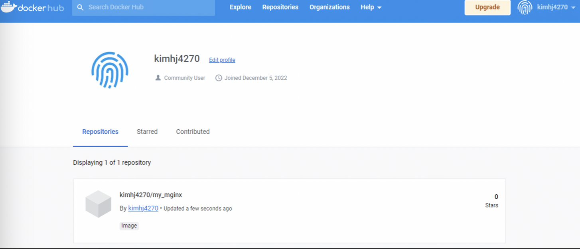Go to Repositories in top navigation
Image resolution: width=580 pixels, height=249 pixels.
click(x=280, y=7)
